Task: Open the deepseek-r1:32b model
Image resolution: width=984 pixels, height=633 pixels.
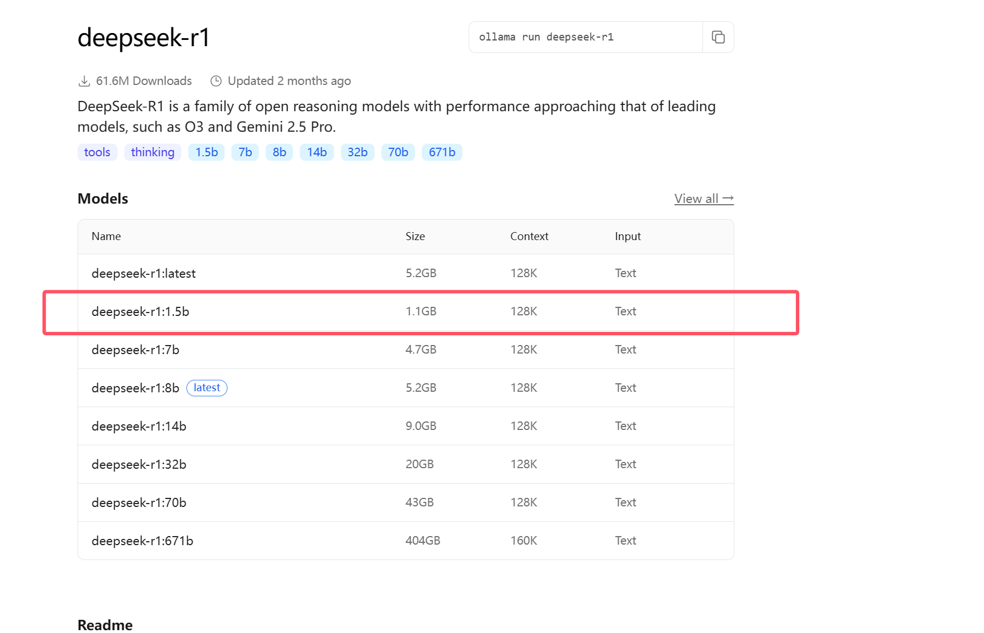Action: click(x=139, y=465)
